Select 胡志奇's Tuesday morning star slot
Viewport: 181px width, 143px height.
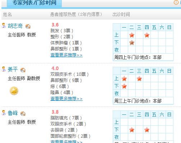point(132,35)
